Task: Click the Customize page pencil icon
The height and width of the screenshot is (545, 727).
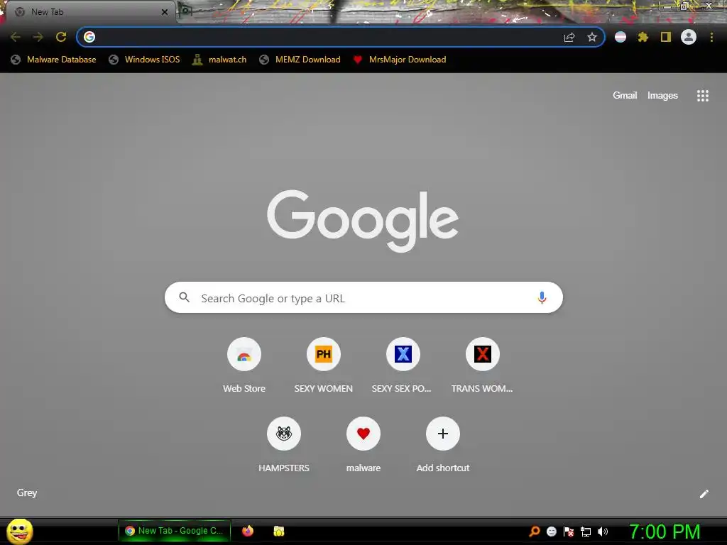Action: [x=704, y=494]
